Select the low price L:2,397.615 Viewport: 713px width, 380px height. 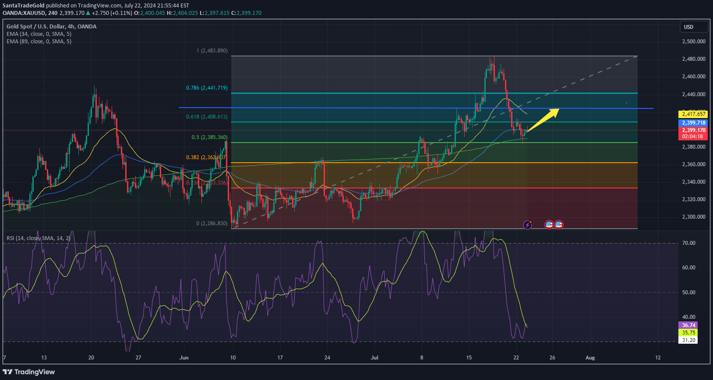(x=214, y=13)
